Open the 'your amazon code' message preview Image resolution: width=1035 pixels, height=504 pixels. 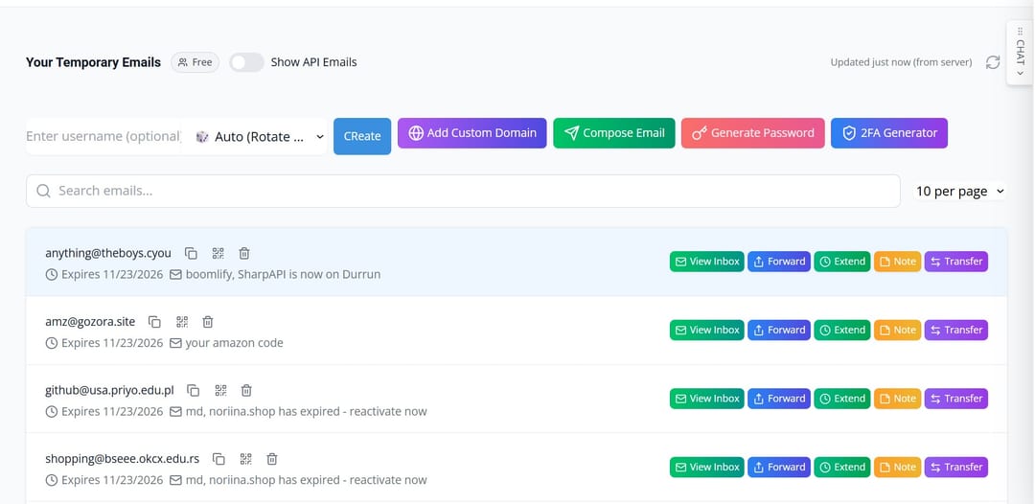coord(234,343)
